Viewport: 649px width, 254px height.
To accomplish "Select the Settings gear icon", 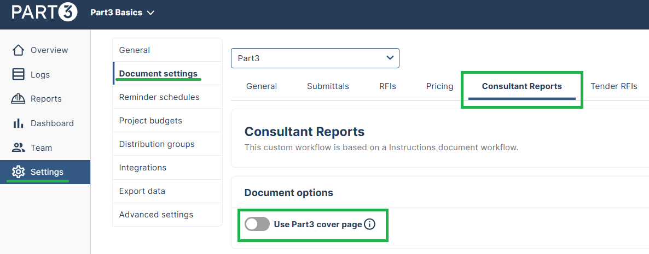I will (18, 172).
